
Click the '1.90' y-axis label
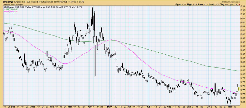pyautogui.click(x=243, y=54)
